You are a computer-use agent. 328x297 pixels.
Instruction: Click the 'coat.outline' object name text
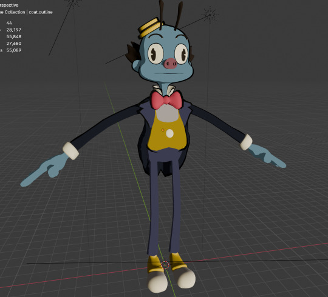click(x=41, y=12)
